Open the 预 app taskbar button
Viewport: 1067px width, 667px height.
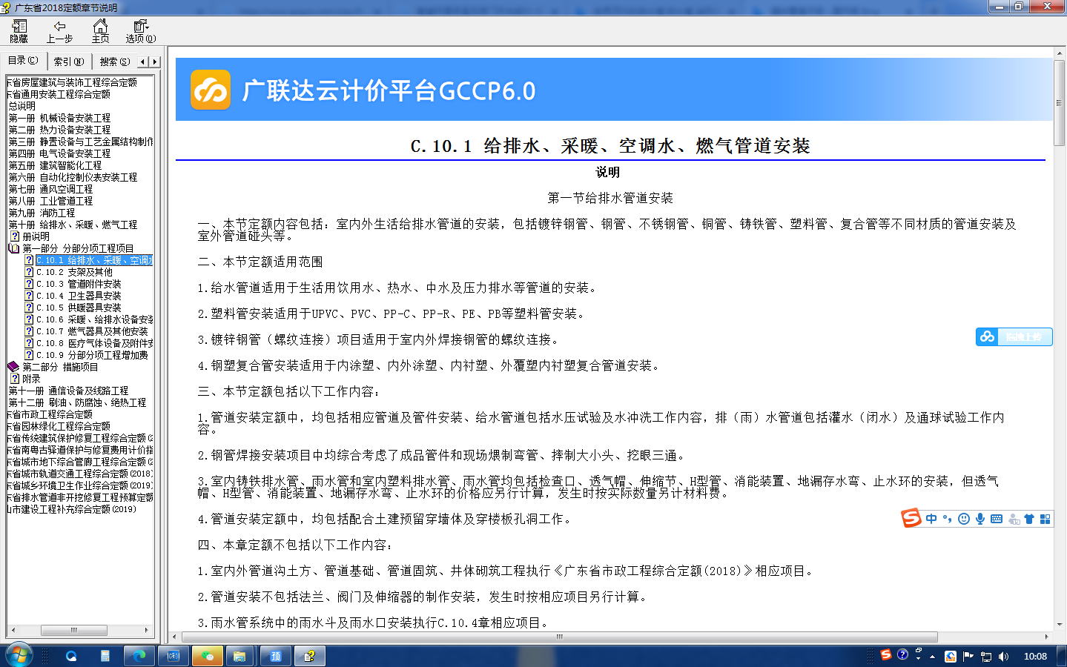(275, 656)
